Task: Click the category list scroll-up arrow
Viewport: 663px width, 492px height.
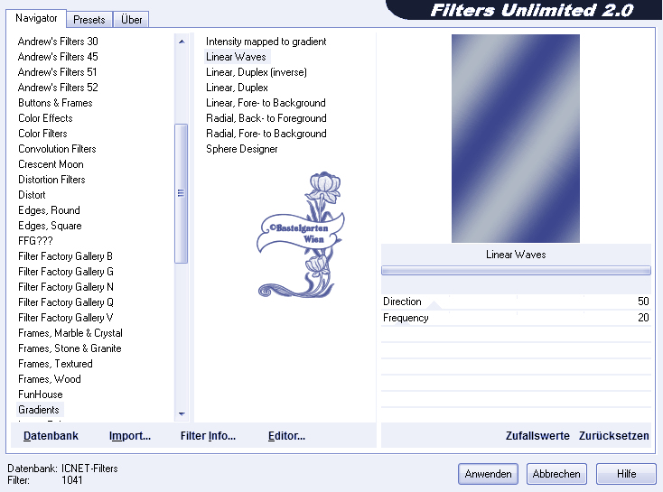Action: (x=182, y=42)
